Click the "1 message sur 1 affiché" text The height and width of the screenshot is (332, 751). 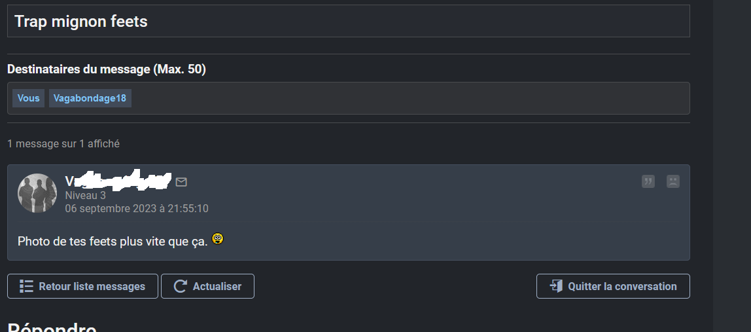point(63,143)
